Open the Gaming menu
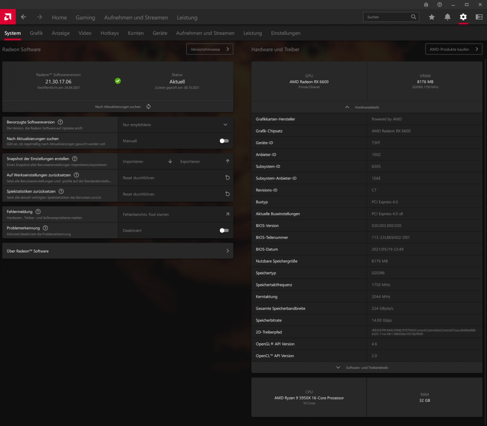 tap(85, 17)
